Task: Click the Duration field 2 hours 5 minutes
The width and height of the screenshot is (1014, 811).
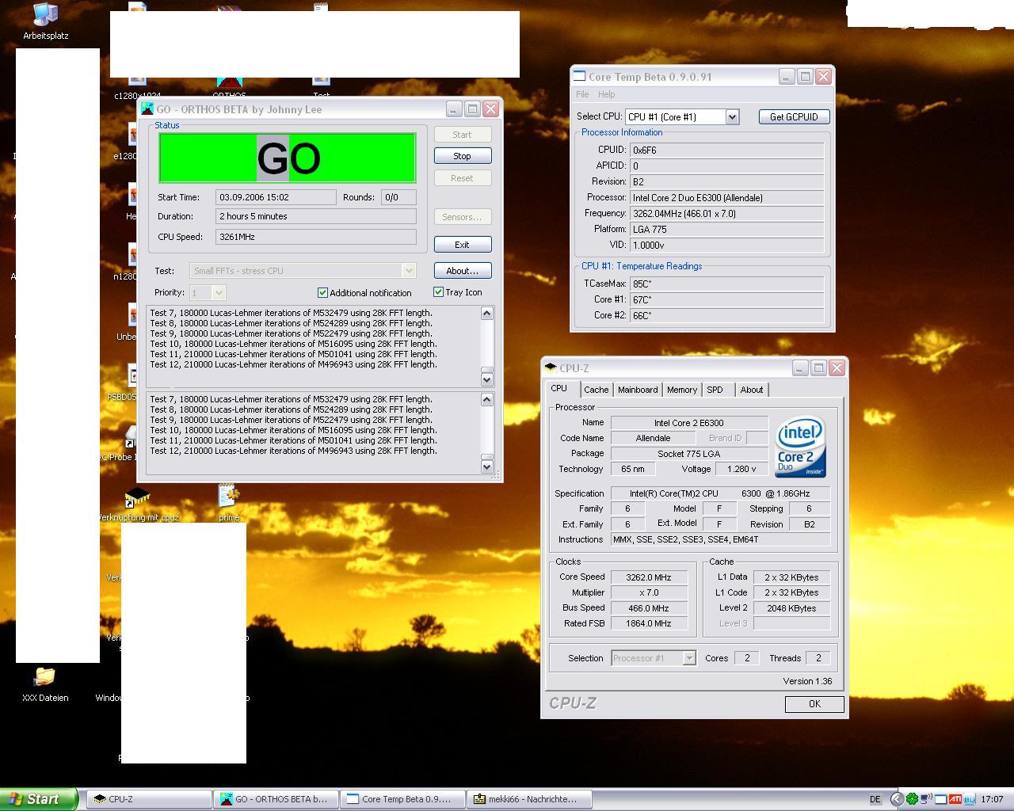Action: [316, 216]
